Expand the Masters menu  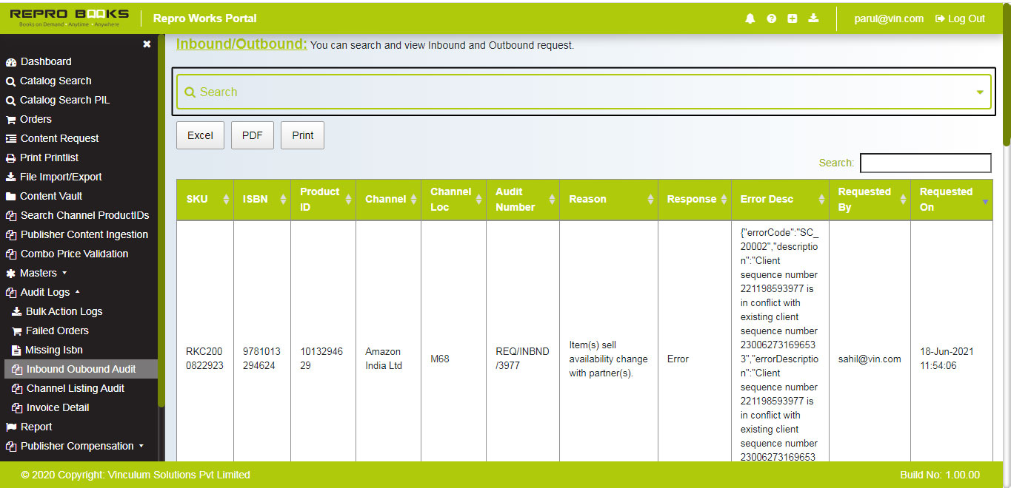[42, 273]
